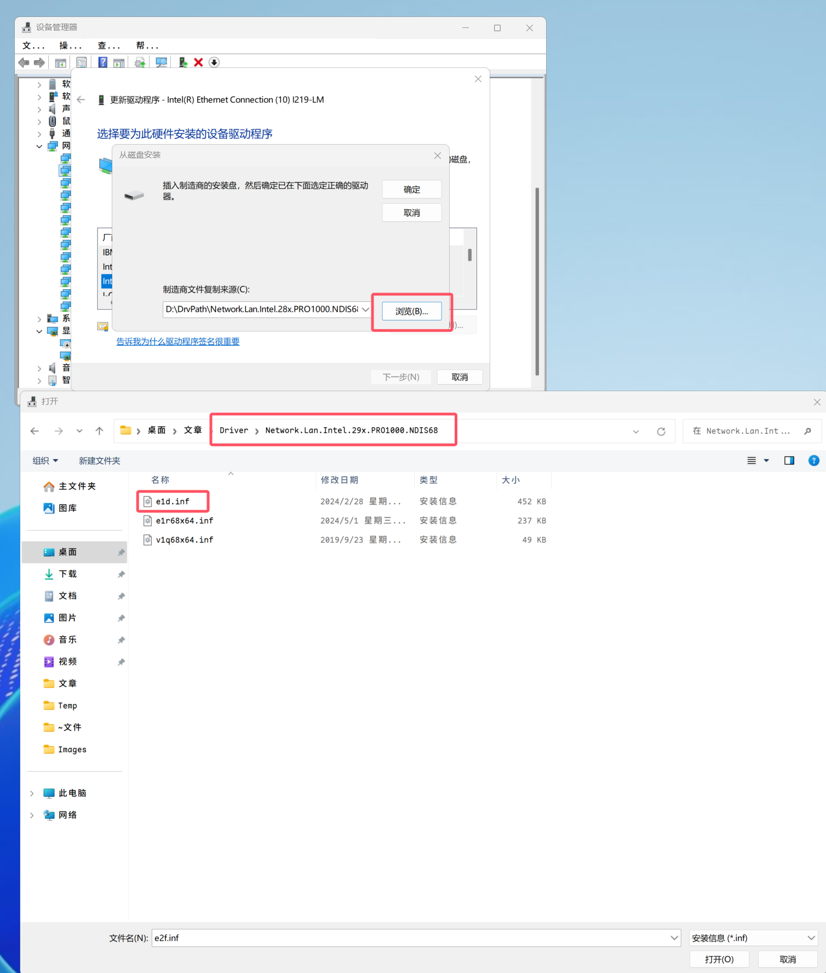The height and width of the screenshot is (973, 826).
Task: Expand the 此电脑 tree node
Action: 32,793
